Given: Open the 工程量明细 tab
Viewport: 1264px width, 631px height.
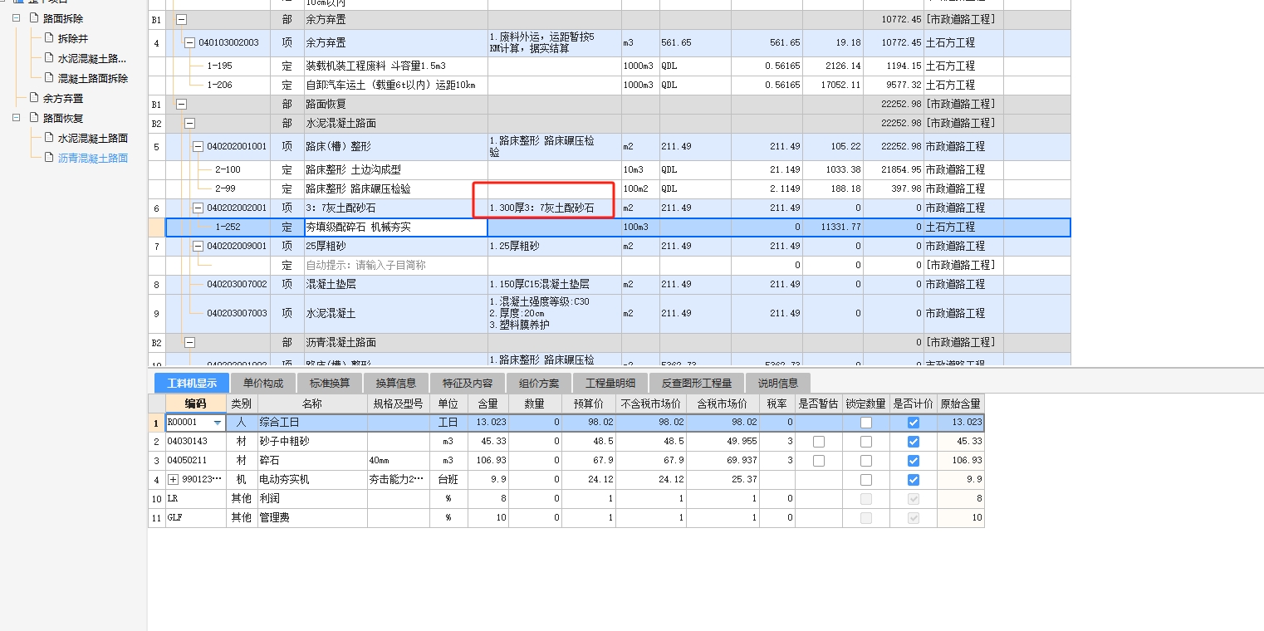Looking at the screenshot, I should point(610,383).
